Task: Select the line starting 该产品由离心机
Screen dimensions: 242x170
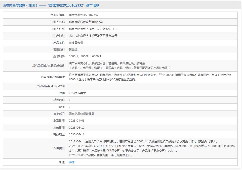Action: 107,63
